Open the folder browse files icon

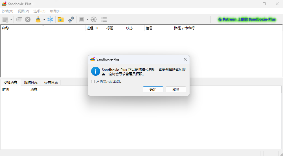(60, 19)
